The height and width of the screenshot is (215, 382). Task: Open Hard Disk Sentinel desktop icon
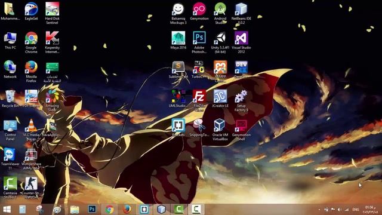click(x=52, y=13)
